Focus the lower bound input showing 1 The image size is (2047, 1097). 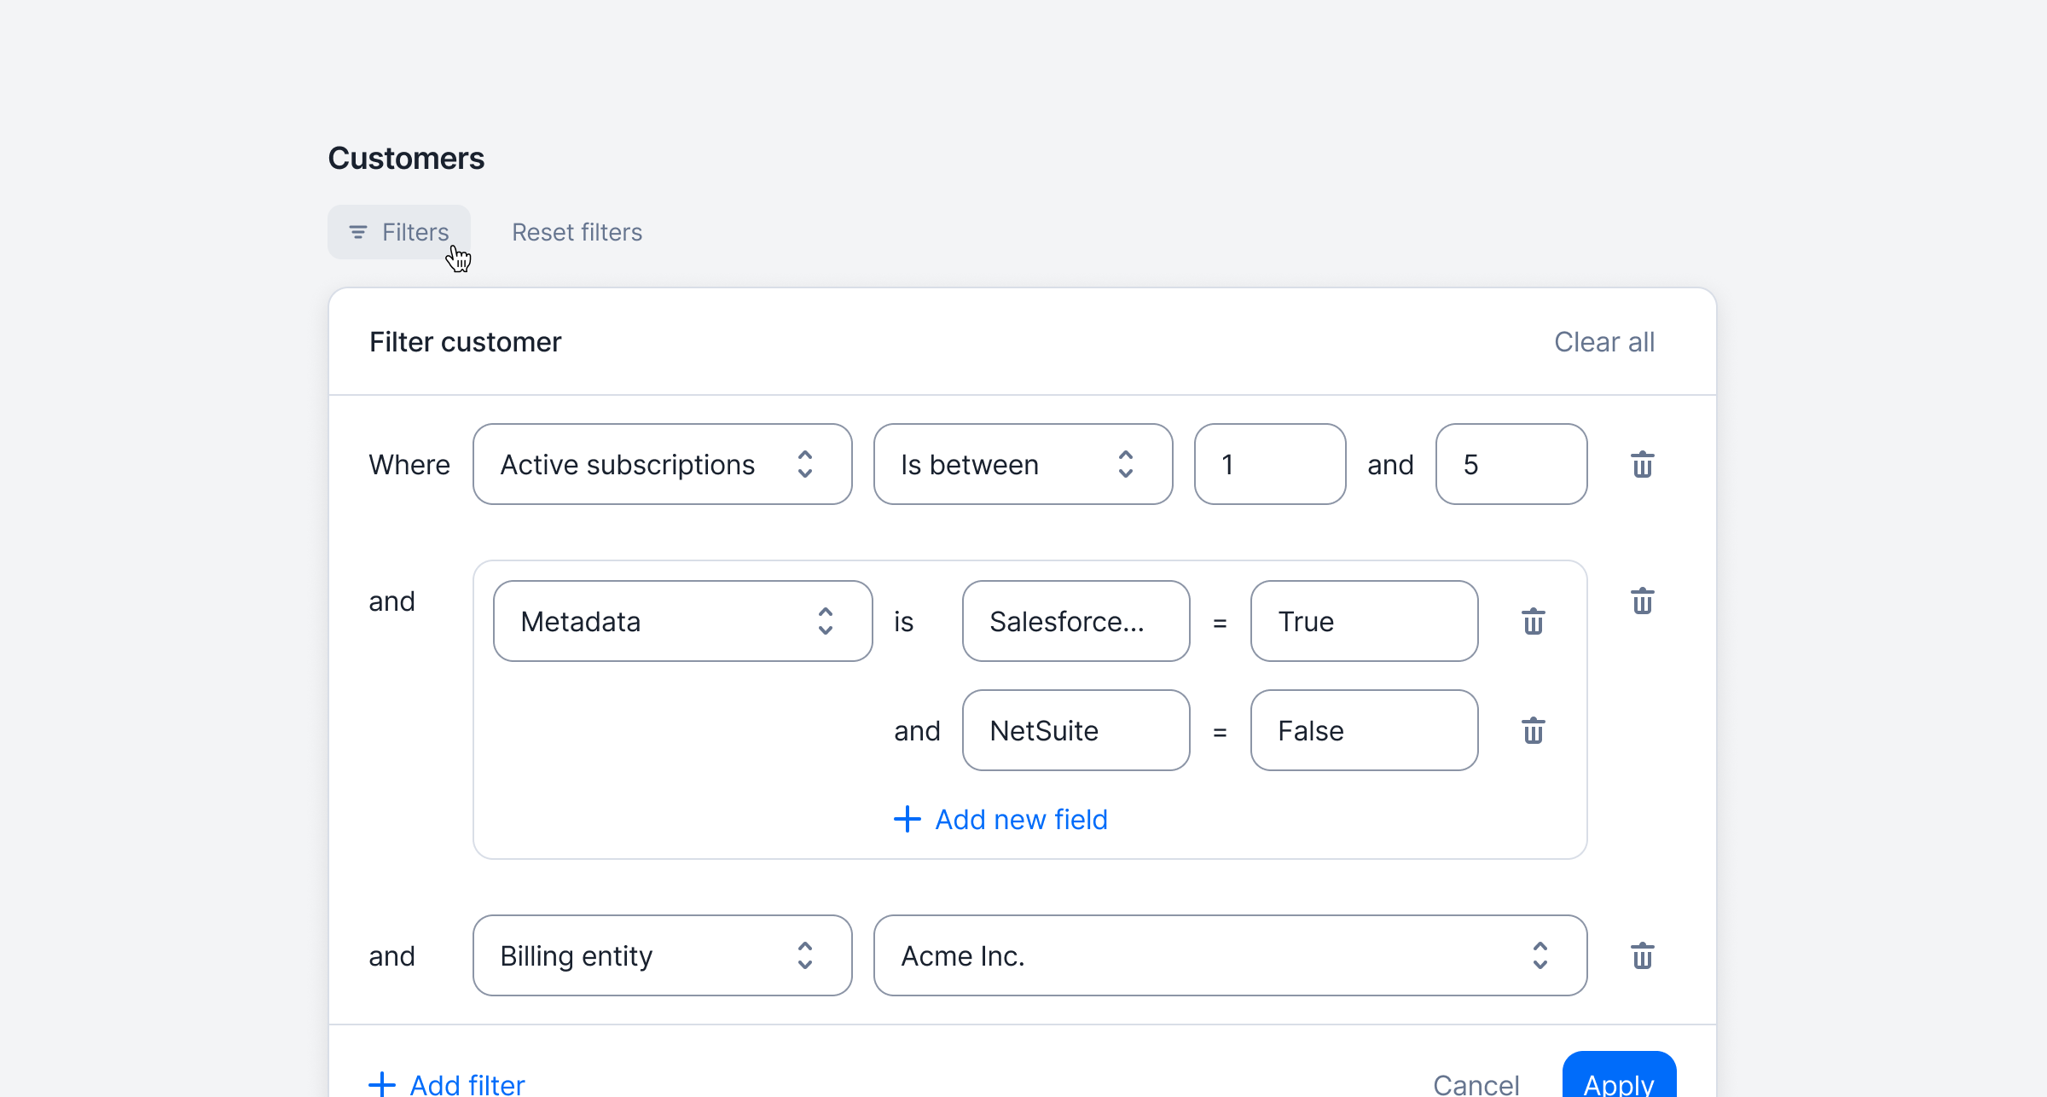click(1269, 465)
